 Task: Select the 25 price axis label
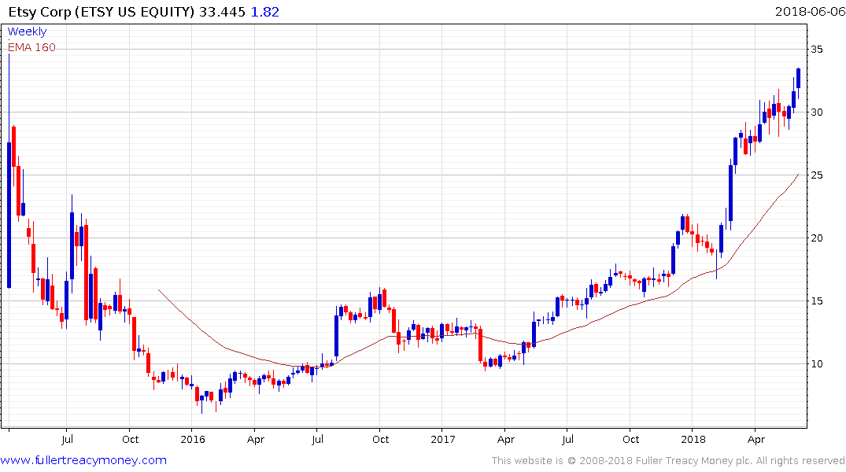tap(817, 175)
